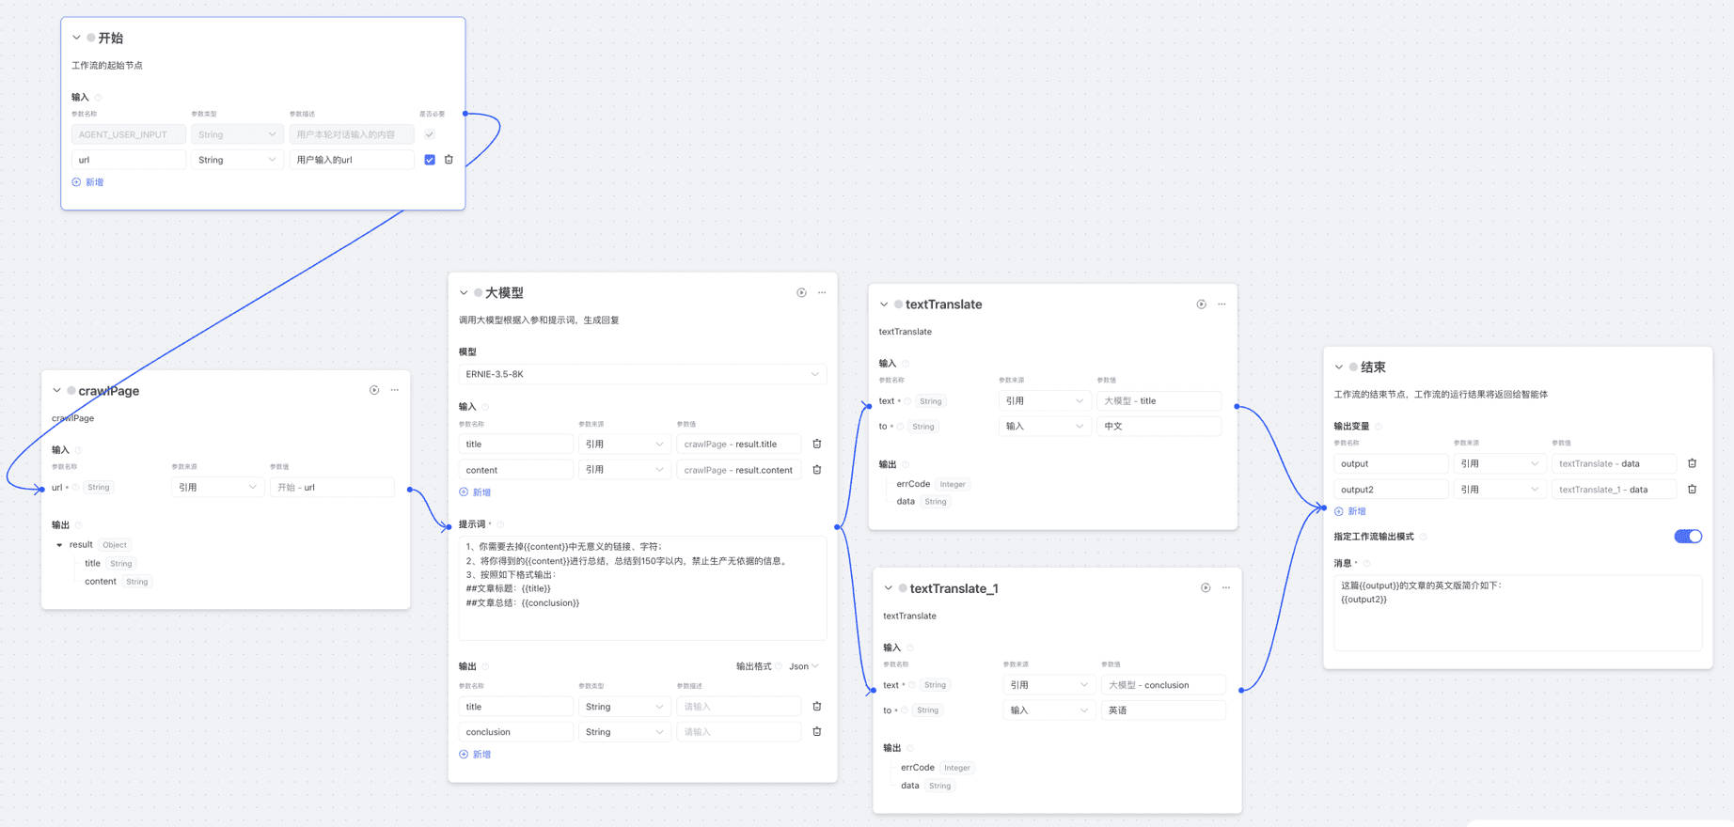The width and height of the screenshot is (1734, 827).
Task: Collapse the 结束 node with its chevron
Action: (x=1339, y=367)
